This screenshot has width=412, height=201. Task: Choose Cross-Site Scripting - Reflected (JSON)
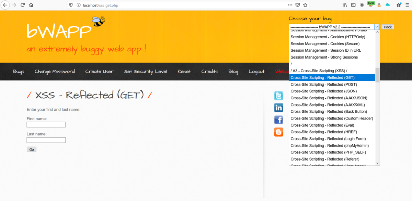point(332,91)
